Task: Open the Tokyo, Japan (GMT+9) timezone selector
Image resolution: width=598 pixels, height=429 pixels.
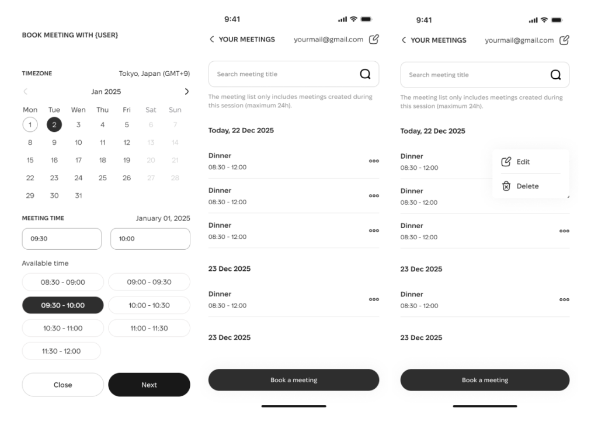Action: click(154, 74)
